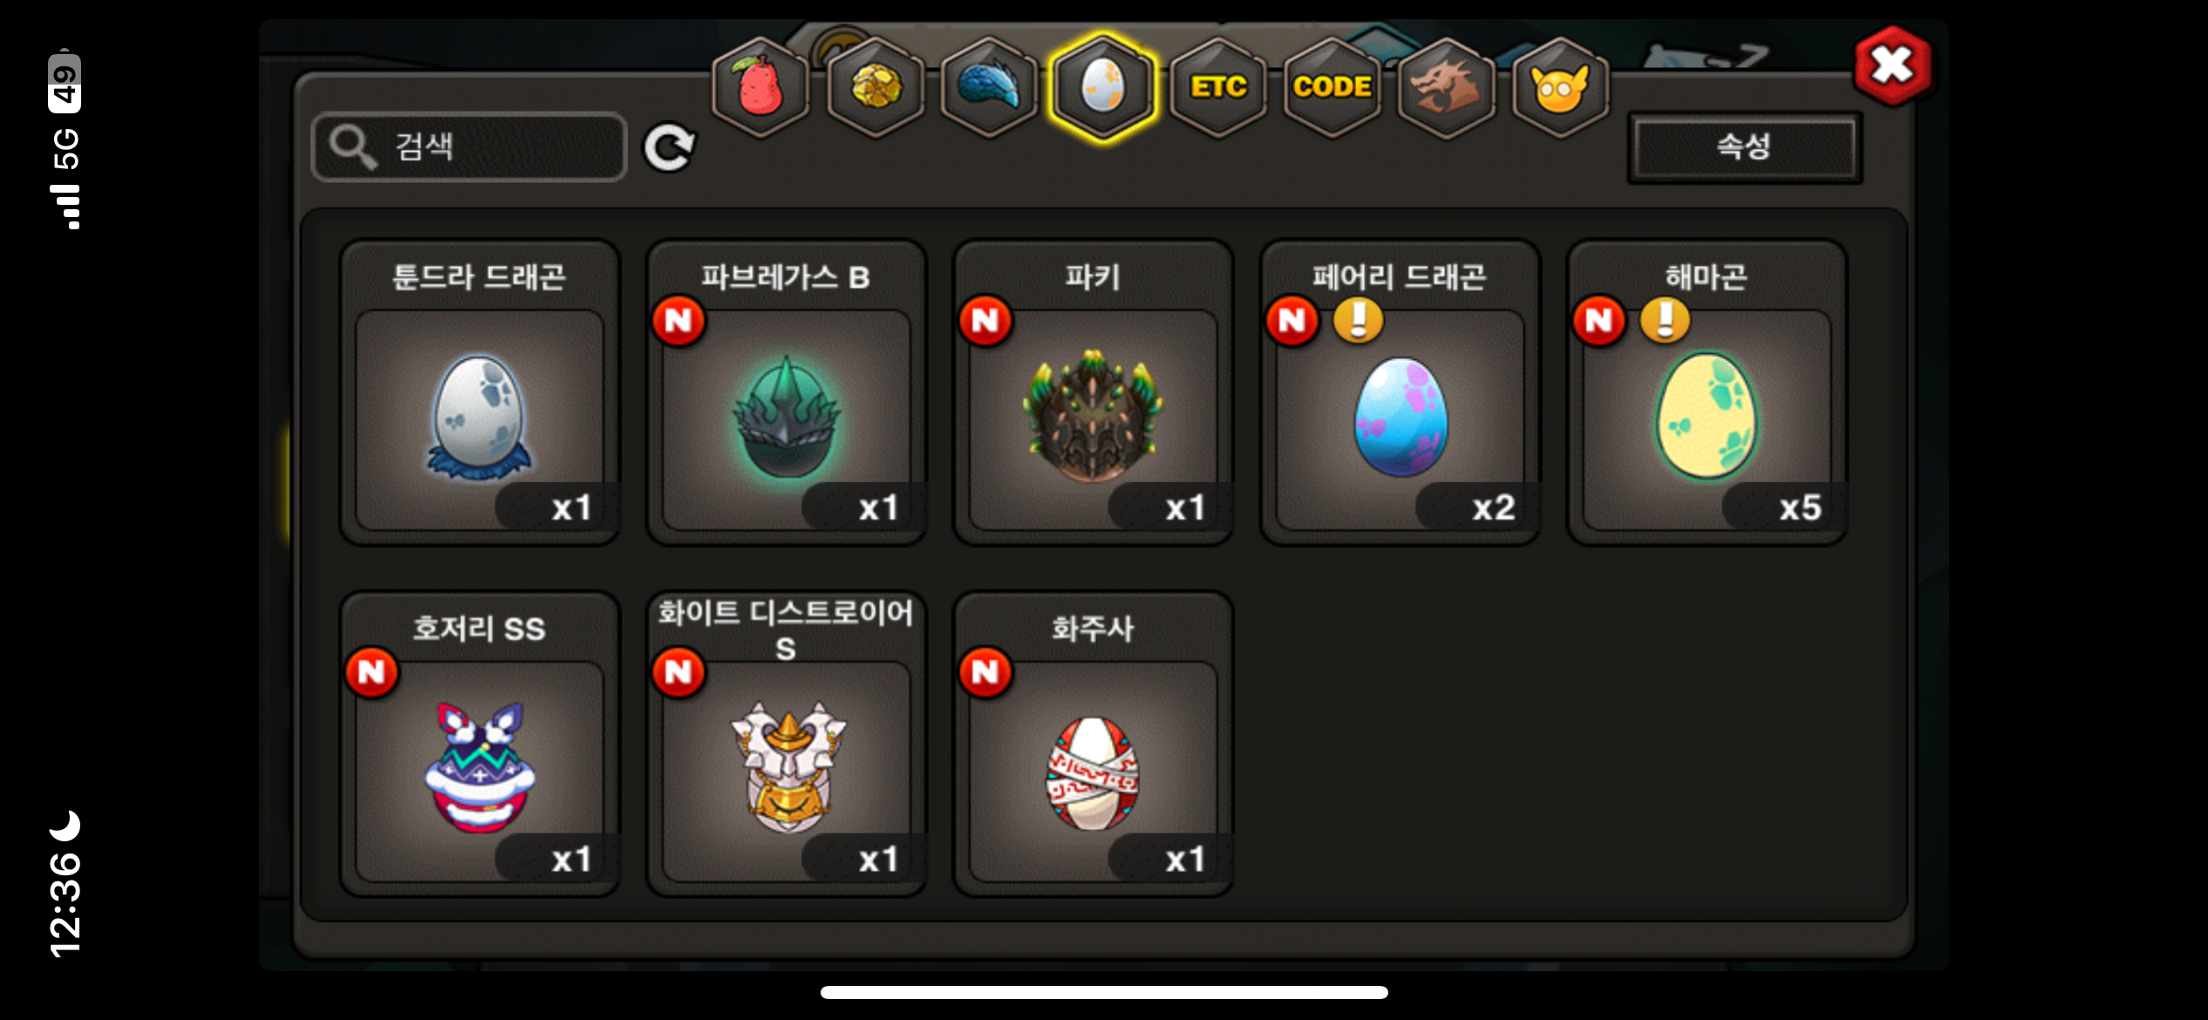
Task: Open the 속성 attribute filter button
Action: 1744,146
